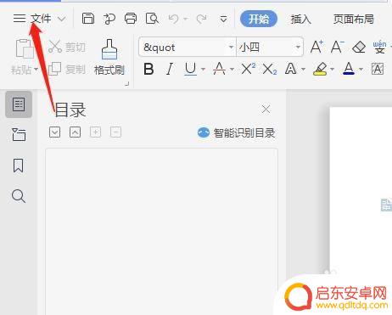Viewport: 392px width, 315px height.
Task: Open Print Preview icon
Action: pos(152,19)
